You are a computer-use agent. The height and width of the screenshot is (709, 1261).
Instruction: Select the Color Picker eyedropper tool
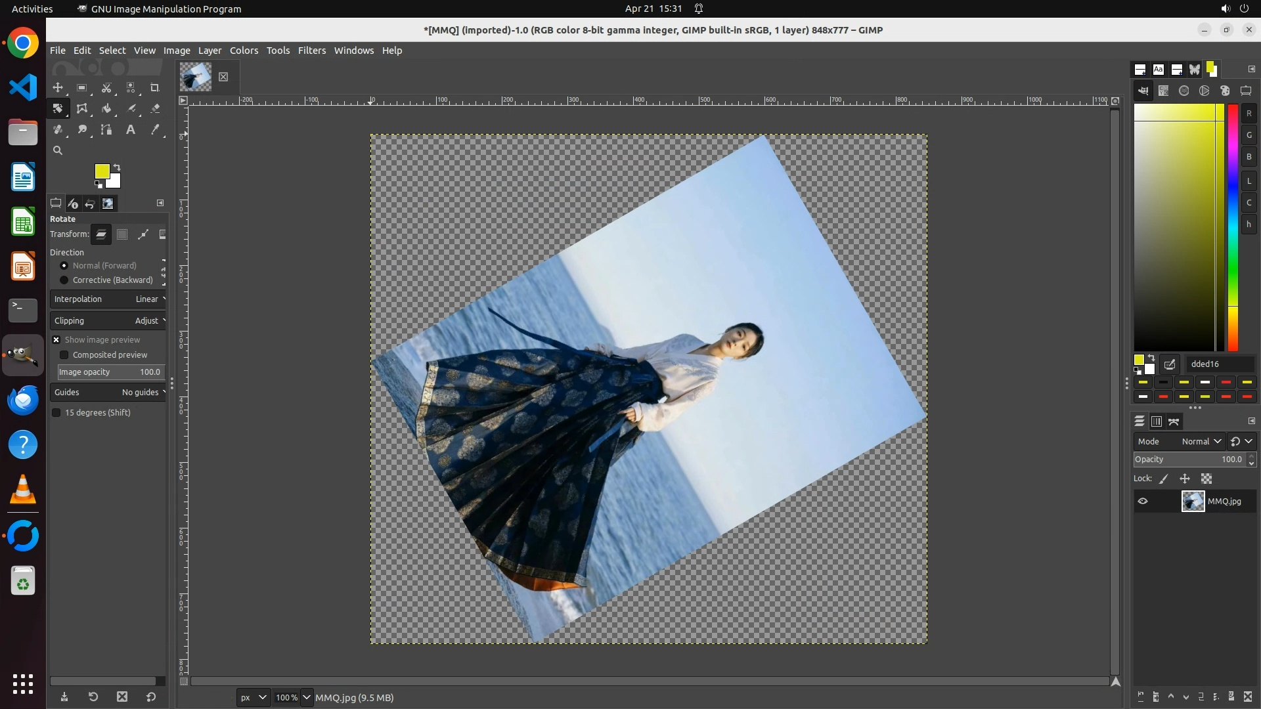point(155,130)
